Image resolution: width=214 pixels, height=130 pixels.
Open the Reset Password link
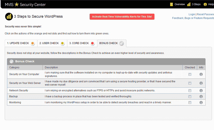click(205, 14)
